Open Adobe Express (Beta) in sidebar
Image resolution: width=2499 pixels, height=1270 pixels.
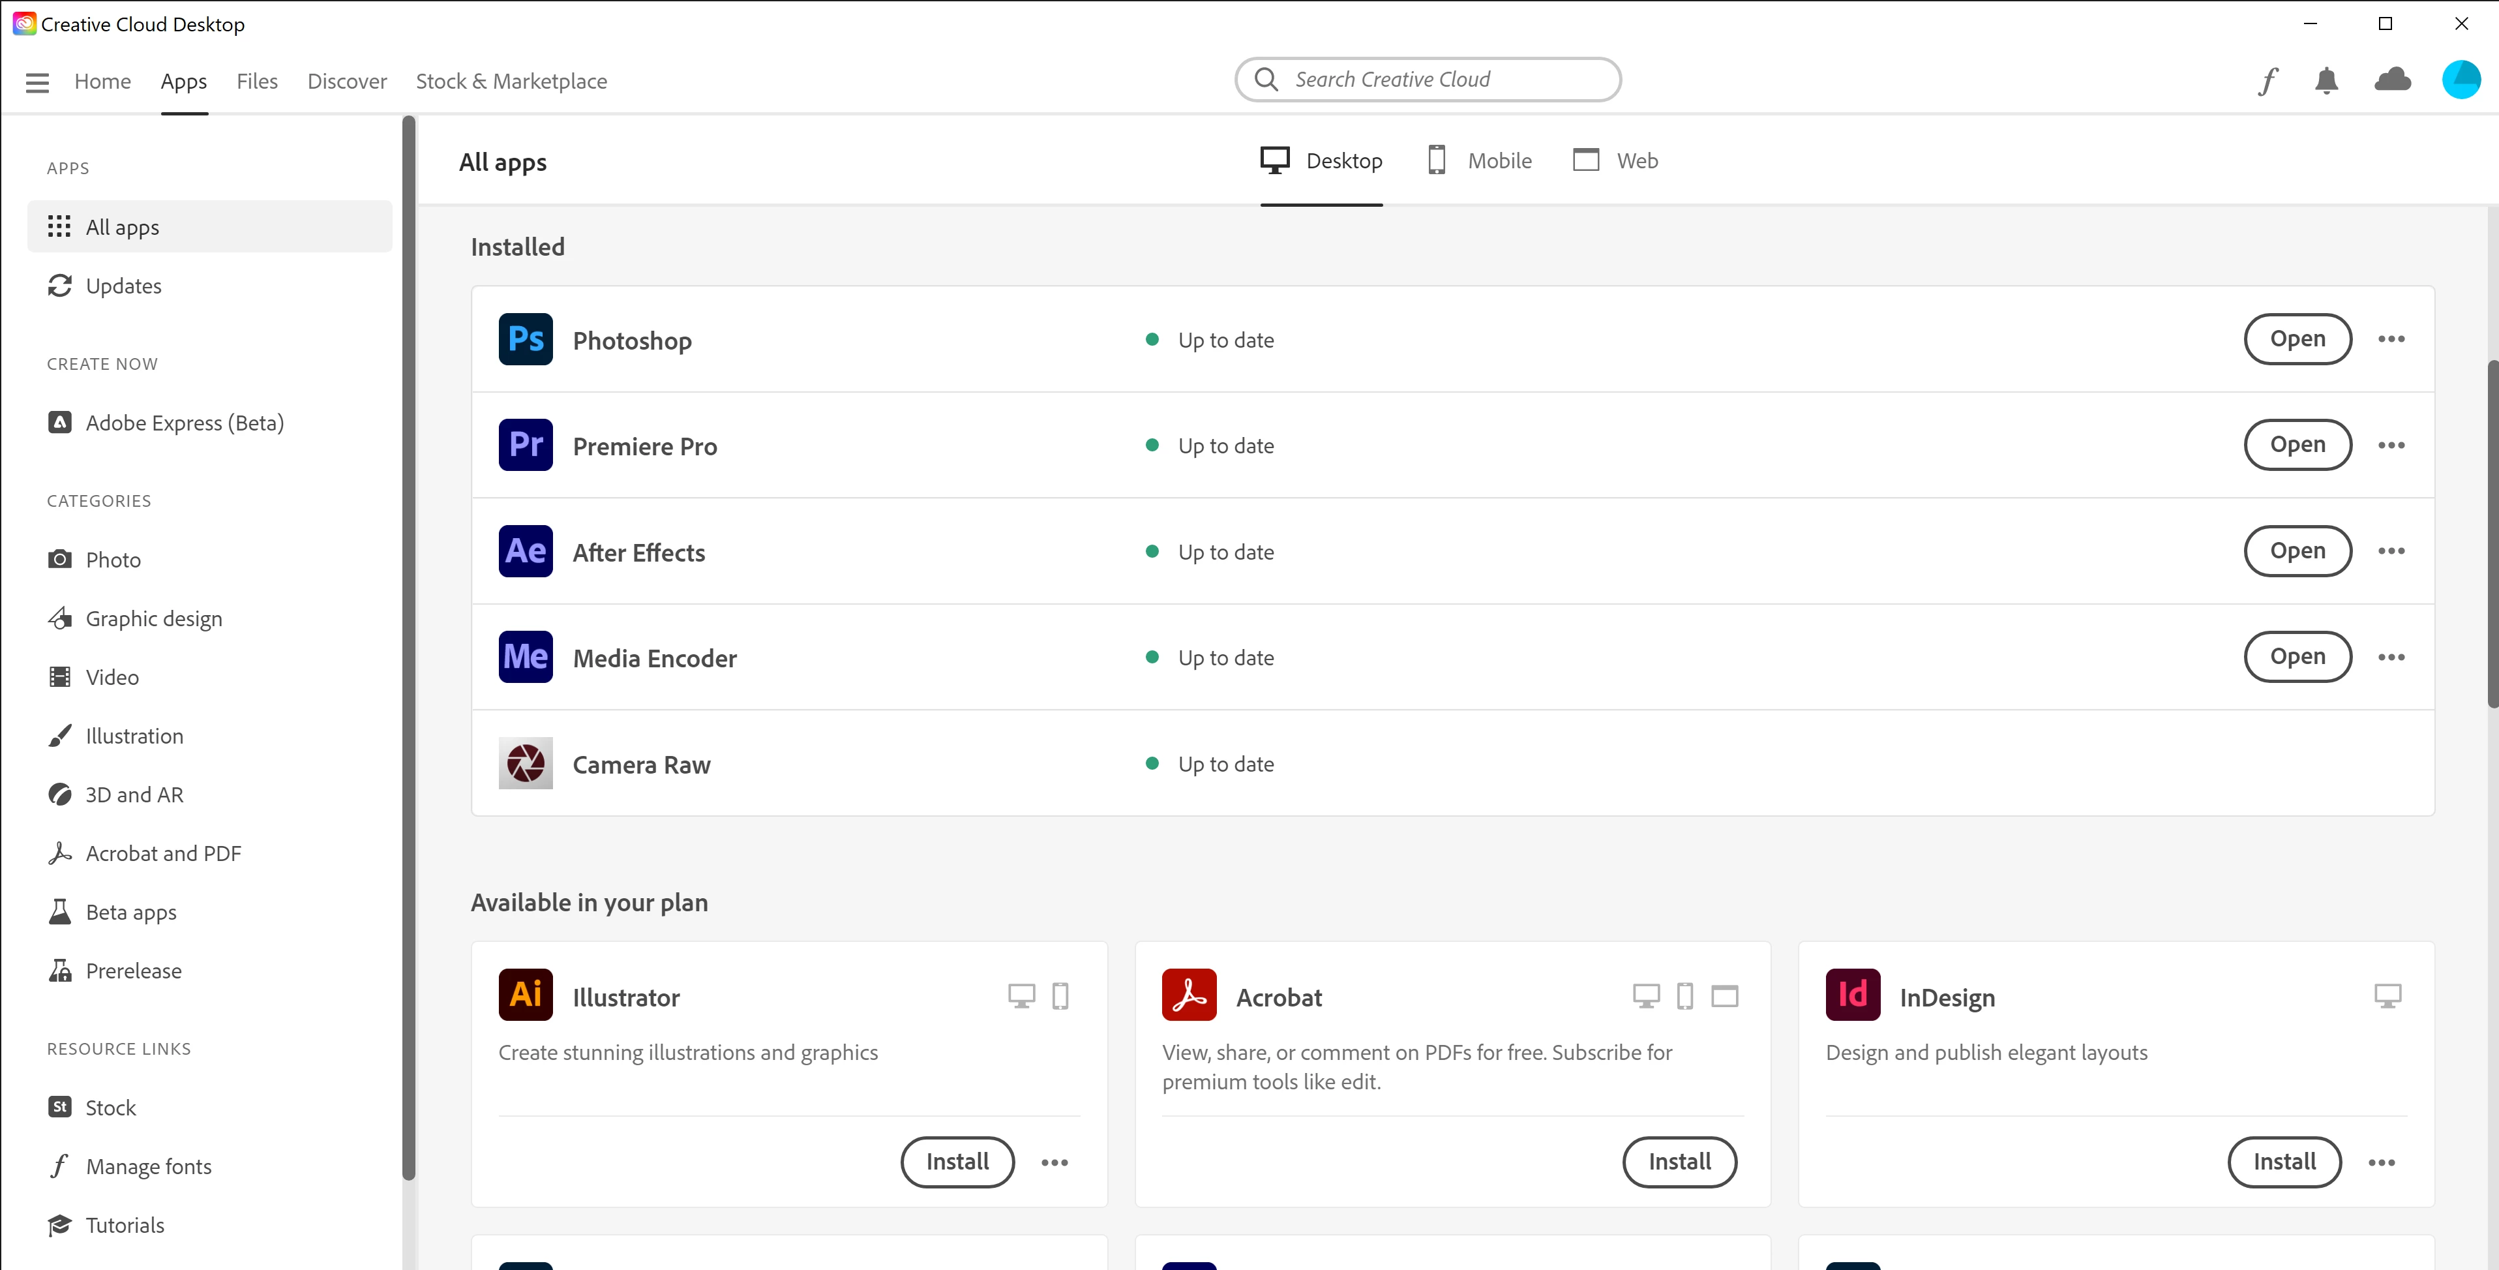(x=185, y=423)
